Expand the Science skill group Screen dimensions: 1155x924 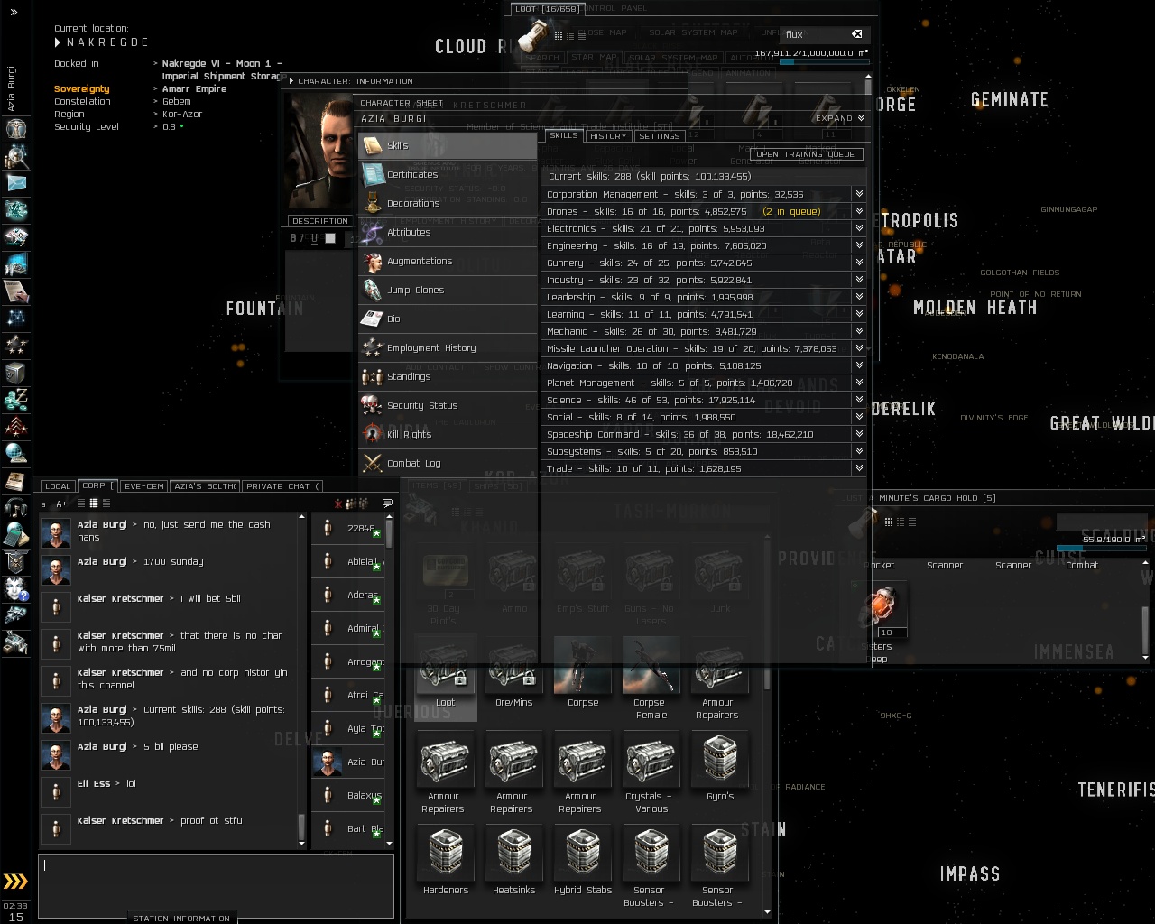click(859, 400)
